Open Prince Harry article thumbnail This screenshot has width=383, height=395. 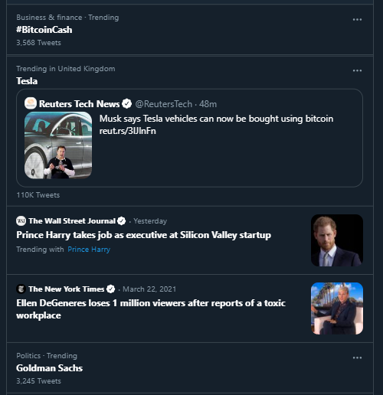click(337, 240)
